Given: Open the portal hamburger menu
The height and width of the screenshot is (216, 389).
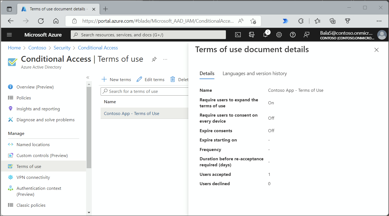Looking at the screenshot, I should tap(9, 35).
